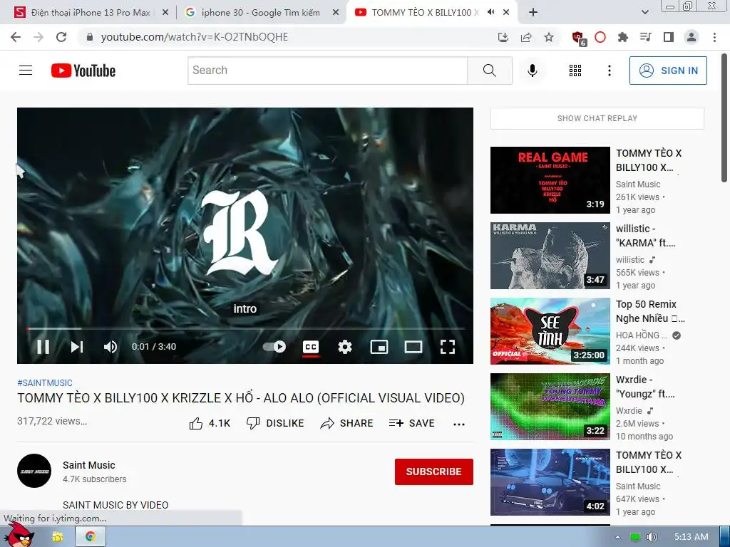The image size is (730, 547).
Task: Open Saint Music channel avatar
Action: click(x=34, y=471)
